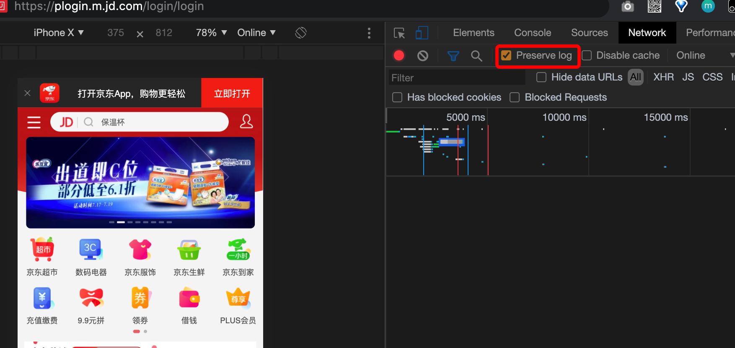This screenshot has height=348, width=735.
Task: Enable the Disable cache checkbox
Action: point(587,55)
